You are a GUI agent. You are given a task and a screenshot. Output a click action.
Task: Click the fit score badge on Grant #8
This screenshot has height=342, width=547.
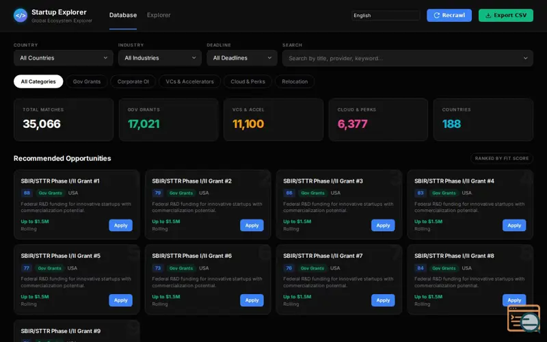(421, 268)
